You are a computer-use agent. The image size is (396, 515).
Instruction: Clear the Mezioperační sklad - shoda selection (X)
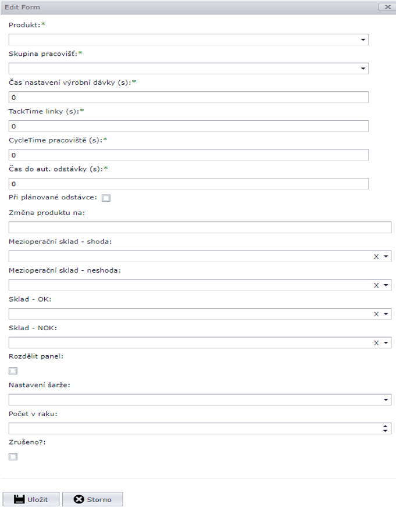point(376,256)
